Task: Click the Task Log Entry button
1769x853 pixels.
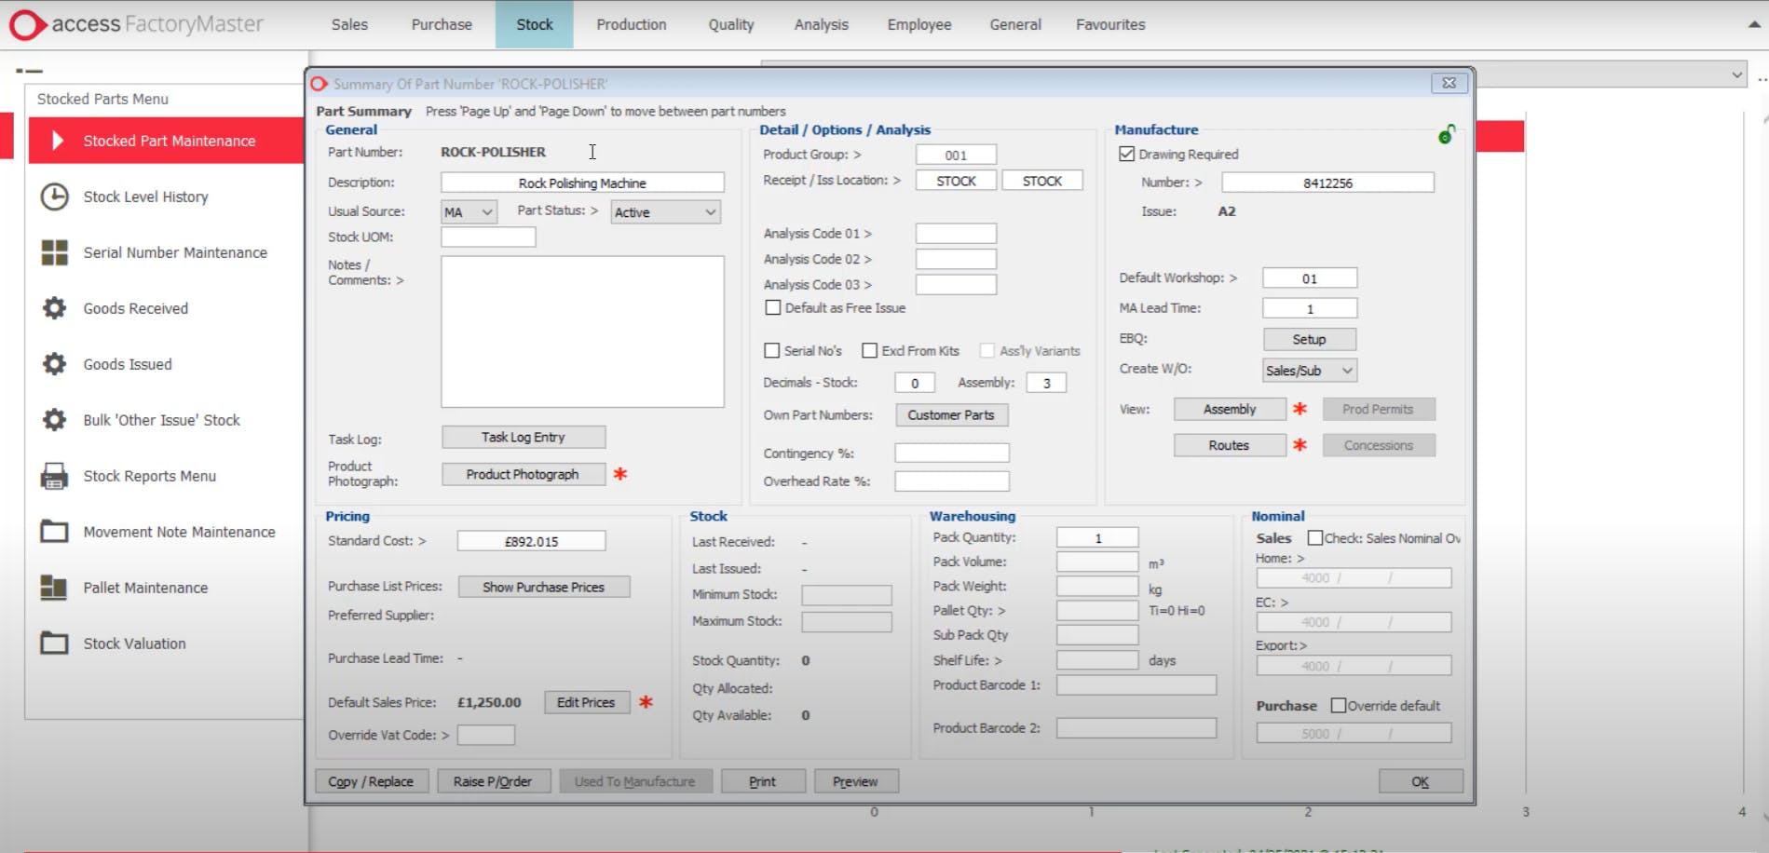Action: [524, 437]
